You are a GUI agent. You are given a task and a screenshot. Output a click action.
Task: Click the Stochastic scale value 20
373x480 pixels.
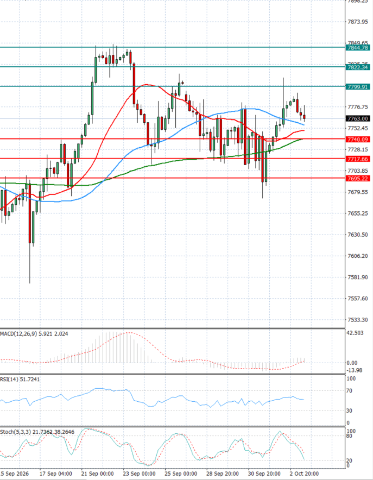point(350,461)
